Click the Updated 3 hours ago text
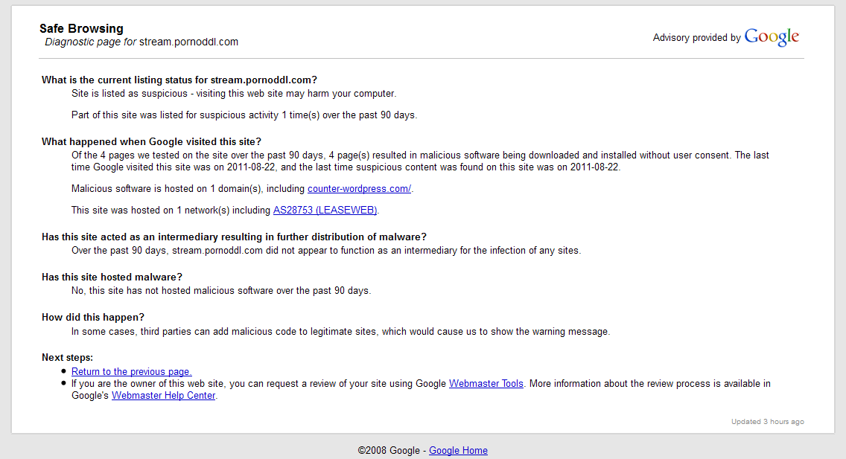The height and width of the screenshot is (459, 846). tap(767, 422)
